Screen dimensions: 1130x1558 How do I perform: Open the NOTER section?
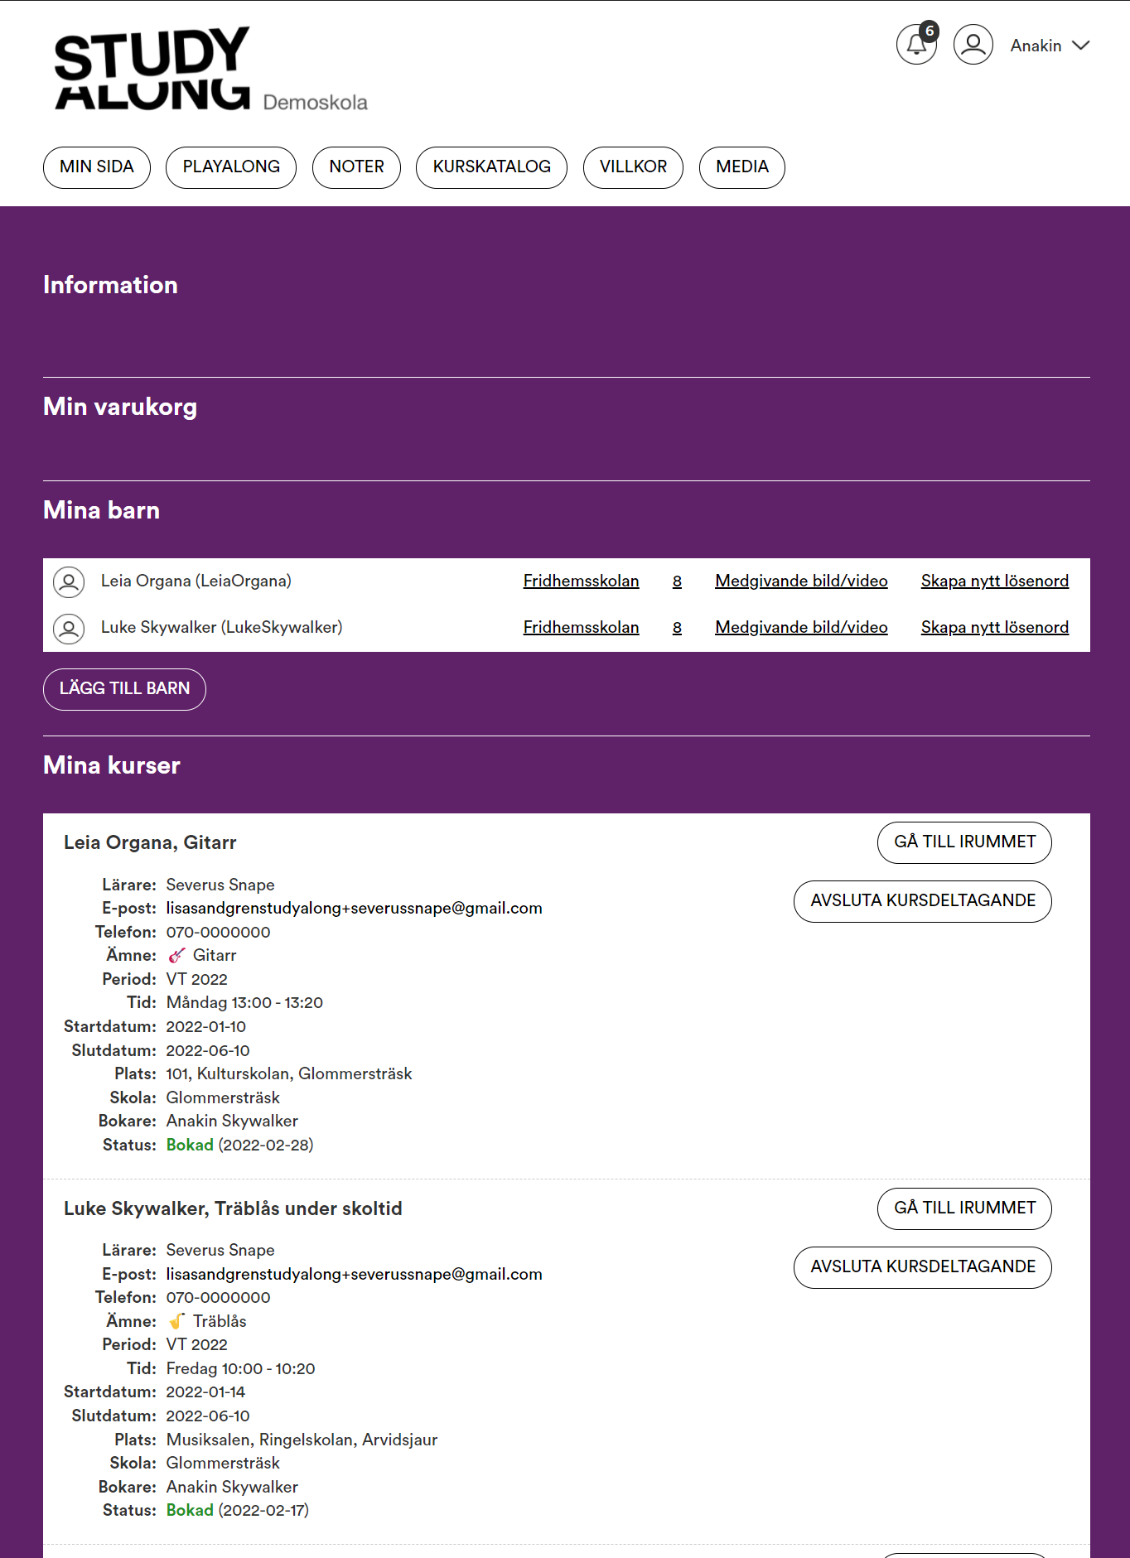pyautogui.click(x=356, y=167)
